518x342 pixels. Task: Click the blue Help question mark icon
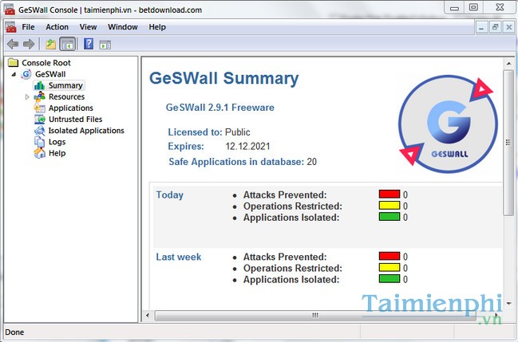[x=89, y=44]
